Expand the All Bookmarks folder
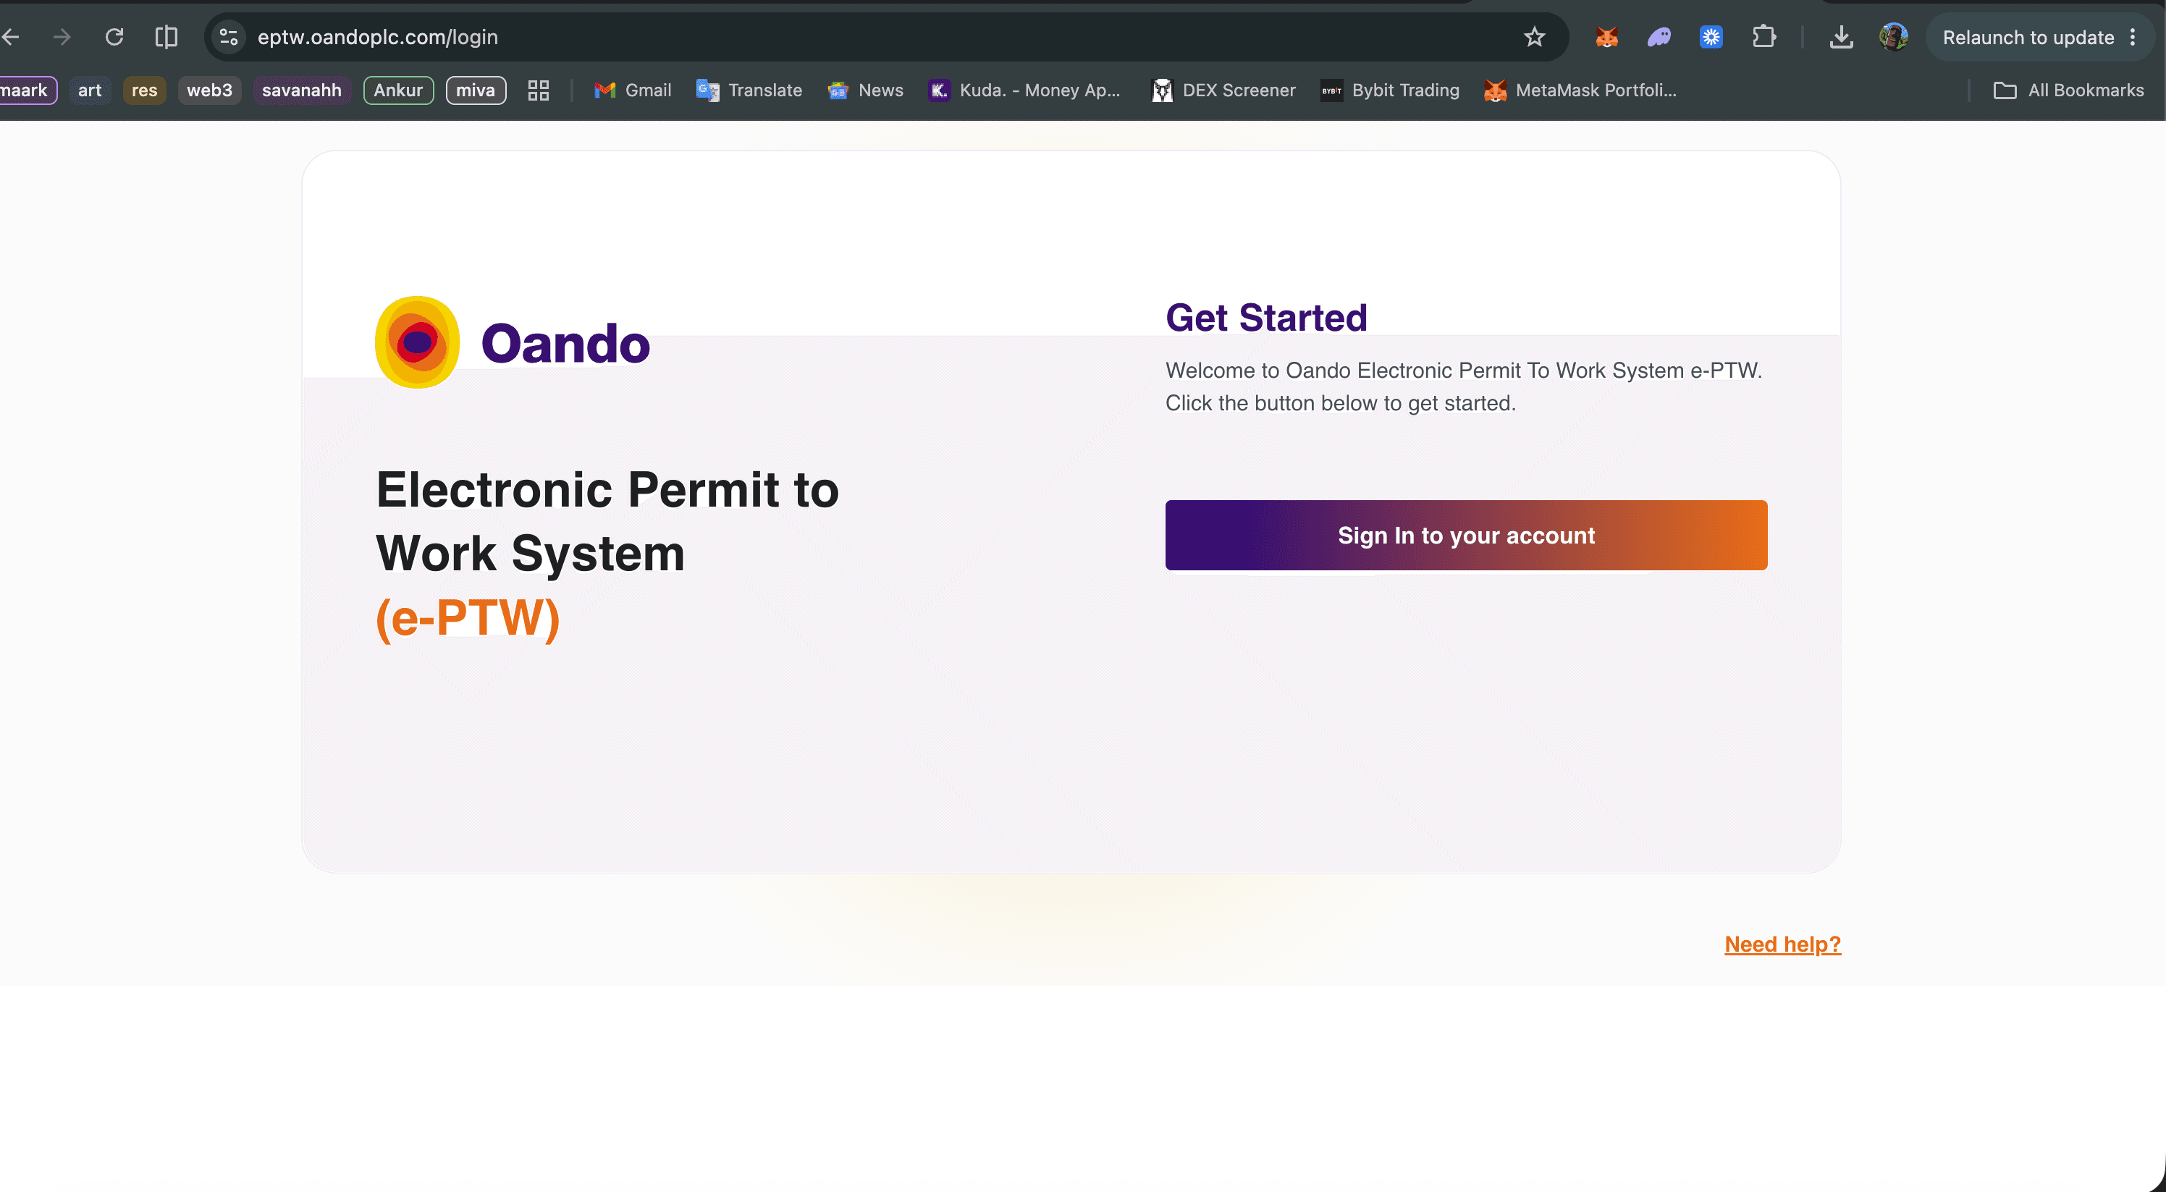Viewport: 2166px width, 1192px height. pos(2068,90)
